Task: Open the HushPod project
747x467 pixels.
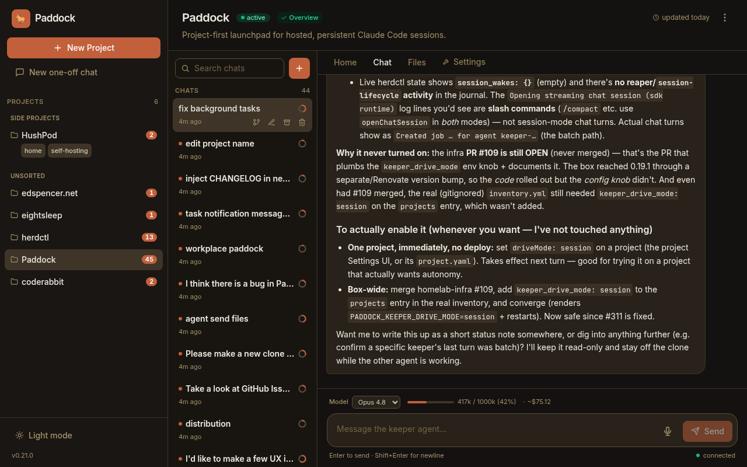Action: coord(83,135)
